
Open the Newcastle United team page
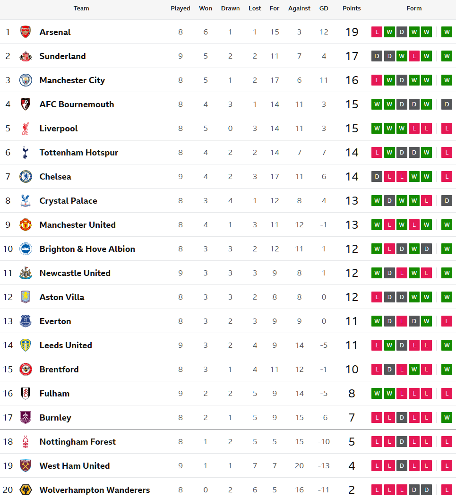click(75, 273)
